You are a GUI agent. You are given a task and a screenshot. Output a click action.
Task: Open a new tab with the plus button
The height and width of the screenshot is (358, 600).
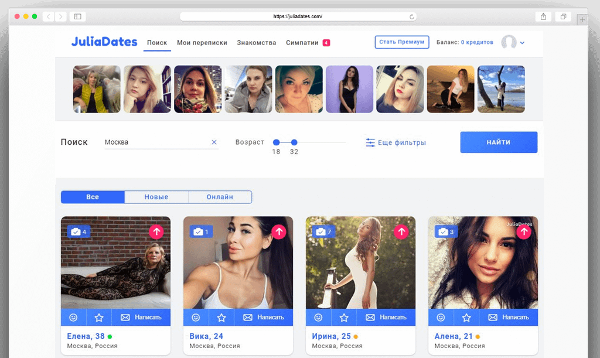pyautogui.click(x=582, y=19)
